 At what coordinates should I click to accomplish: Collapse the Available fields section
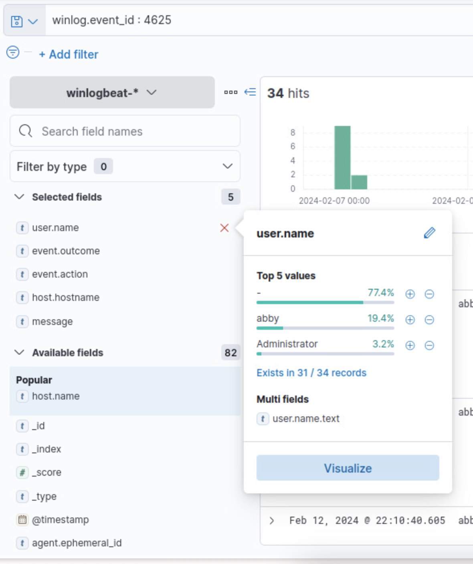coord(19,353)
